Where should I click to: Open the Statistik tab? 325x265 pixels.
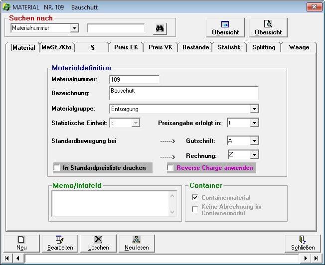pos(229,47)
